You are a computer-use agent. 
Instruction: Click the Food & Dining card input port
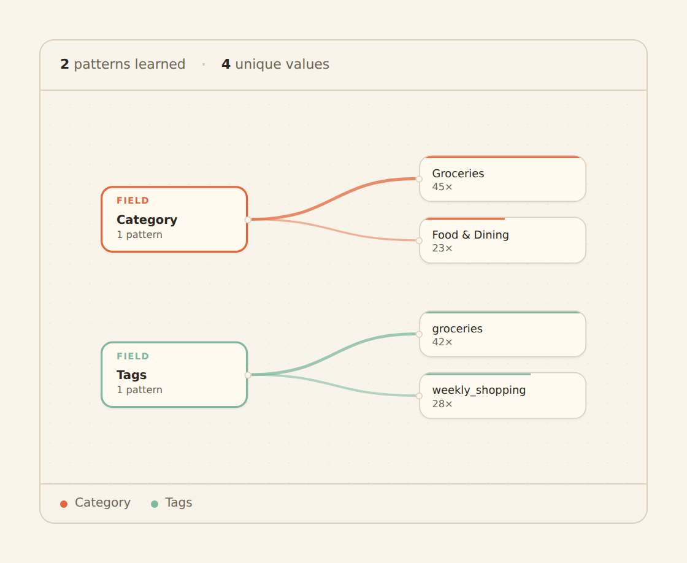420,240
